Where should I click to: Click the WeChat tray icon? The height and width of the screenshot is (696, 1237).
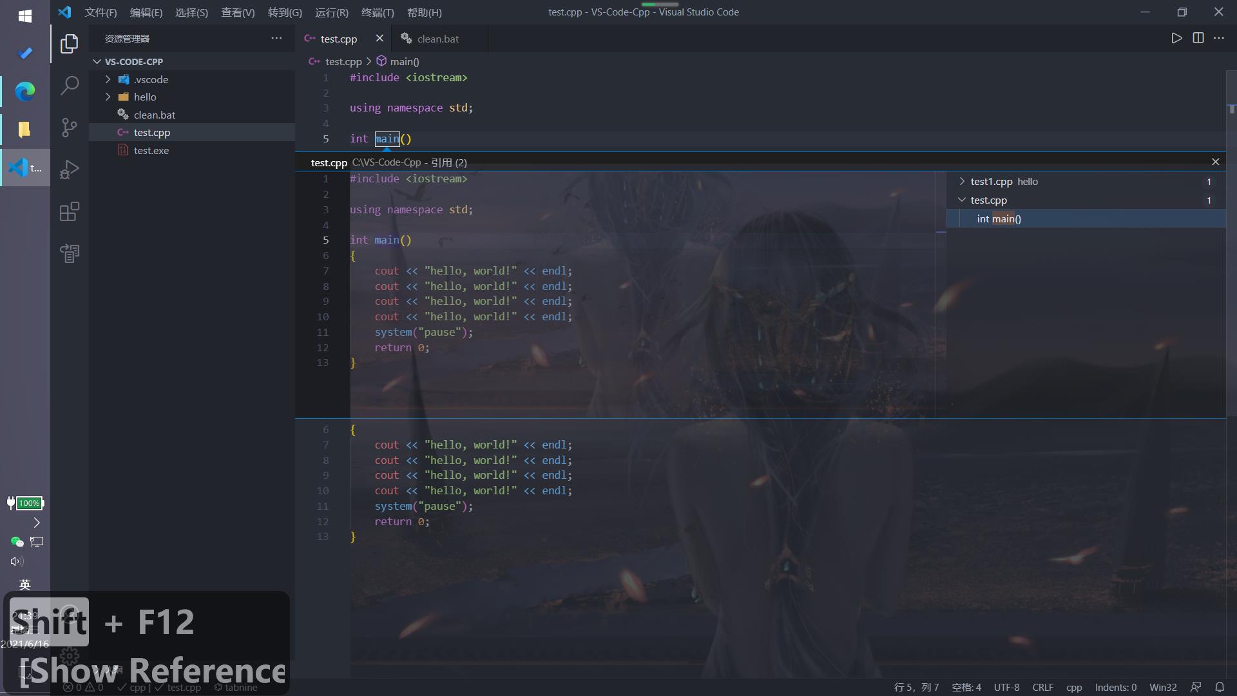point(17,542)
